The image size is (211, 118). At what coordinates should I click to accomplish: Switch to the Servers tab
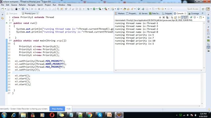pos(143,13)
